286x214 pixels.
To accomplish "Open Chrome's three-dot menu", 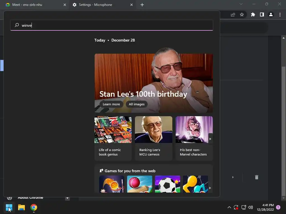I will (x=280, y=14).
